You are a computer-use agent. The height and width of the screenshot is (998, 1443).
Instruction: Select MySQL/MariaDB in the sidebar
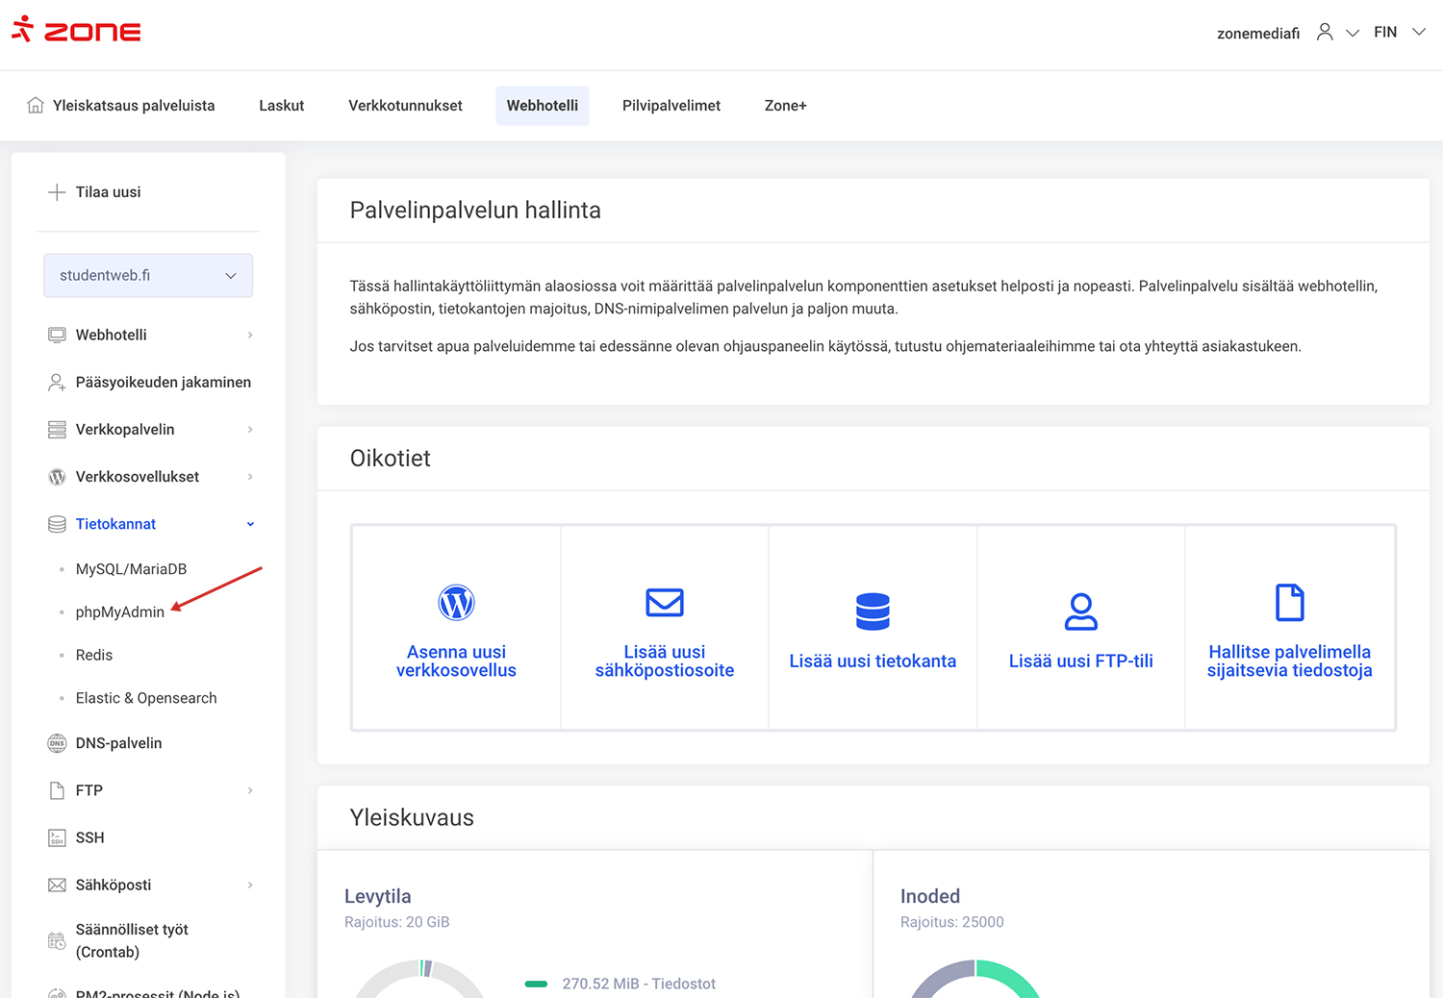(131, 569)
